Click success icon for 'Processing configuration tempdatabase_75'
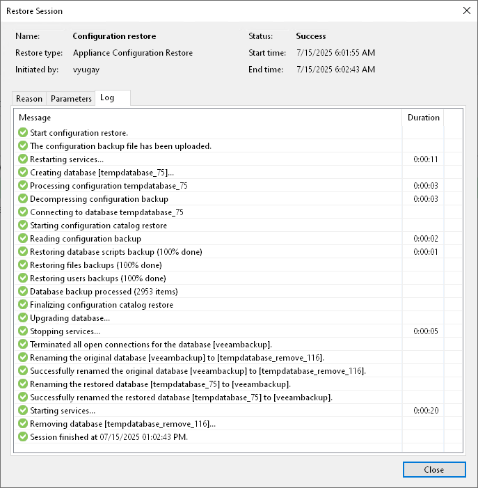The image size is (478, 488). point(23,185)
